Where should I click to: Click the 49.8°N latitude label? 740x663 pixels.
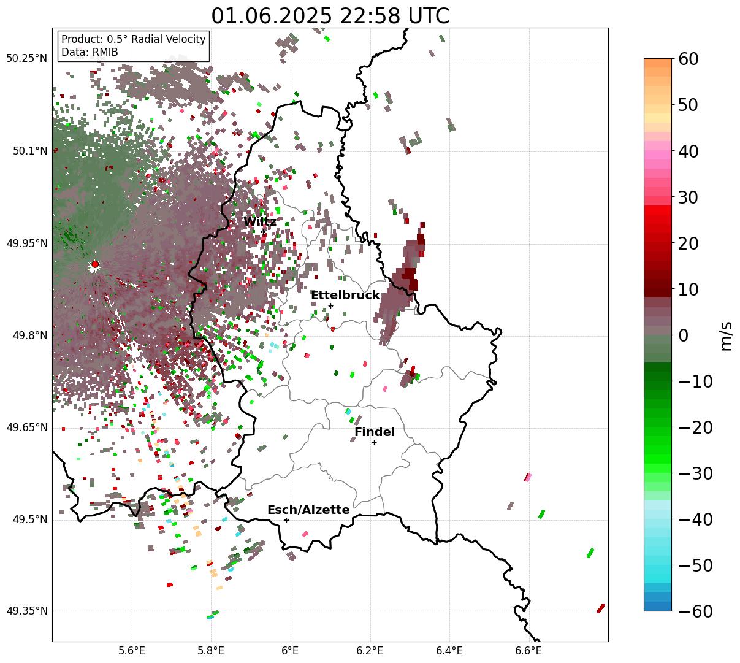click(x=29, y=335)
